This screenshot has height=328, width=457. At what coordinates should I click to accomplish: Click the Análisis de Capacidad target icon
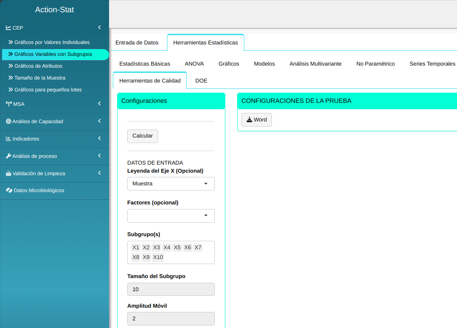coord(8,121)
